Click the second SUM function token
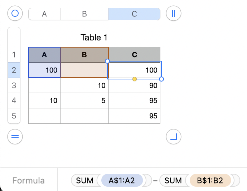Image resolution: width=247 pixels, height=191 pixels. [x=173, y=181]
